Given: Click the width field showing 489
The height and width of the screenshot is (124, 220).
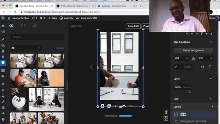Looking at the screenshot, I should point(181,58).
